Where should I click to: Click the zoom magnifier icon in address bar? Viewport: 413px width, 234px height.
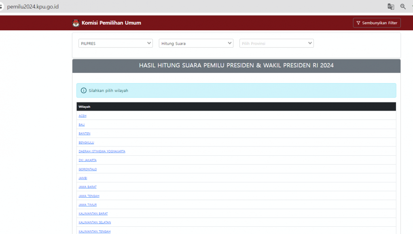coord(403,6)
